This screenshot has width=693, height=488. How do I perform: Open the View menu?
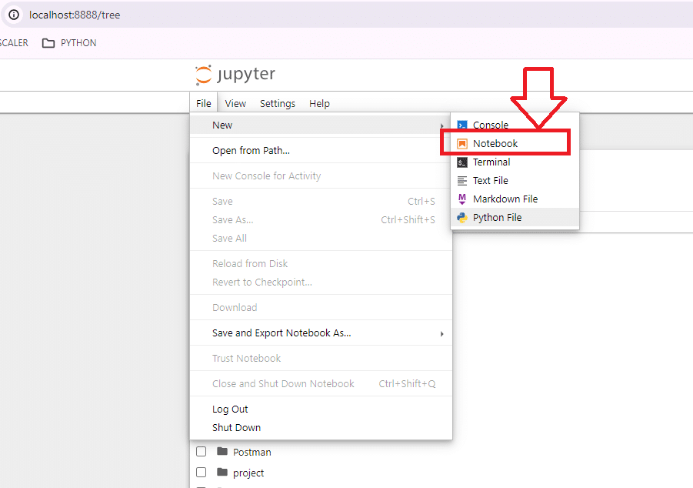coord(235,104)
